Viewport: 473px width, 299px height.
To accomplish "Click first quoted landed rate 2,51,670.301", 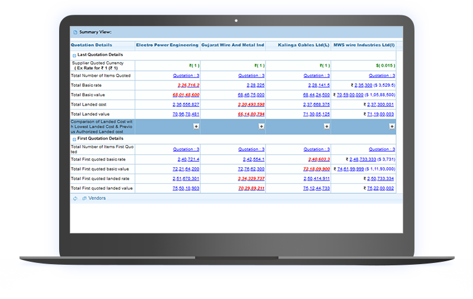I will pyautogui.click(x=186, y=178).
